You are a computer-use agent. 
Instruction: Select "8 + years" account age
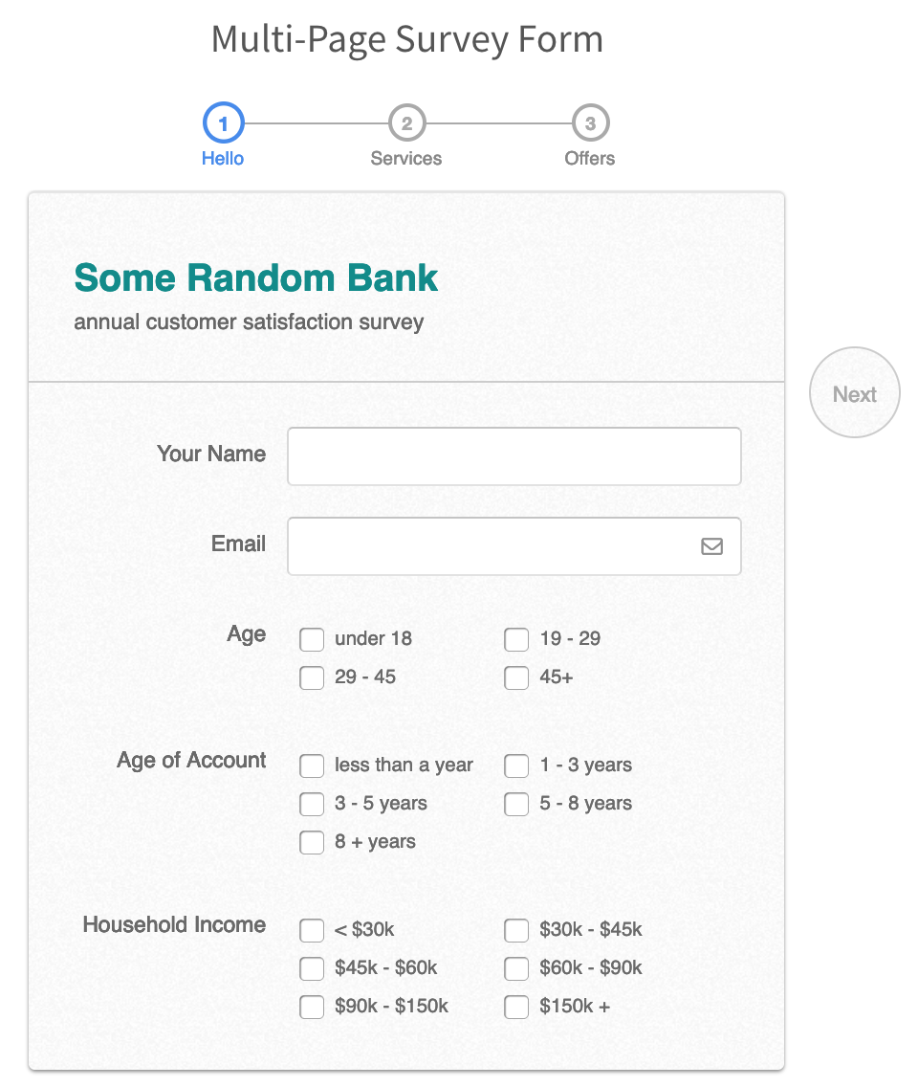pyautogui.click(x=312, y=842)
